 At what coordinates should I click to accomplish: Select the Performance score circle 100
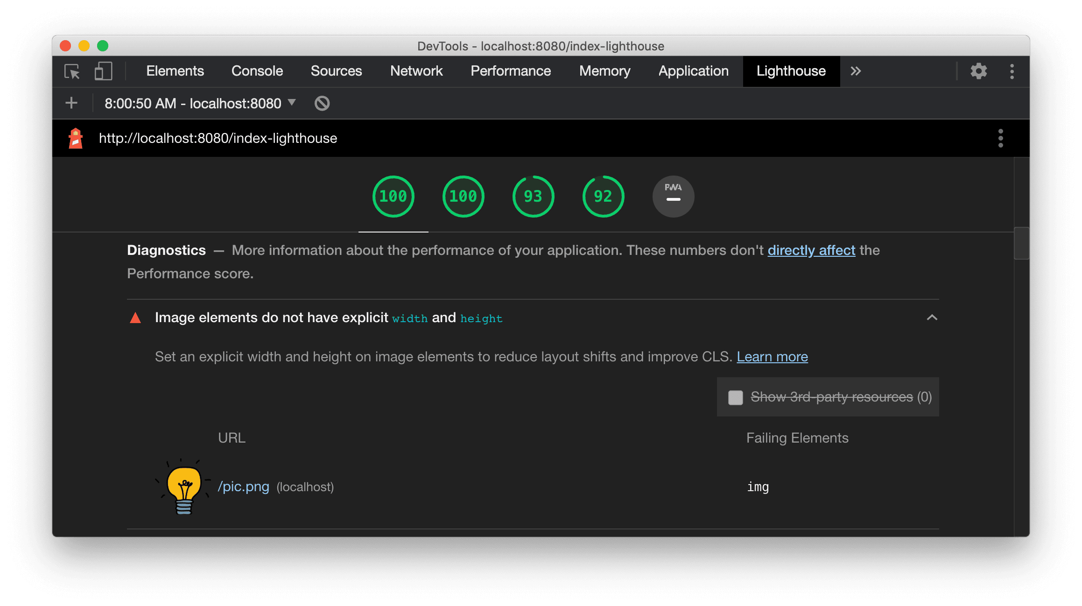click(x=393, y=196)
